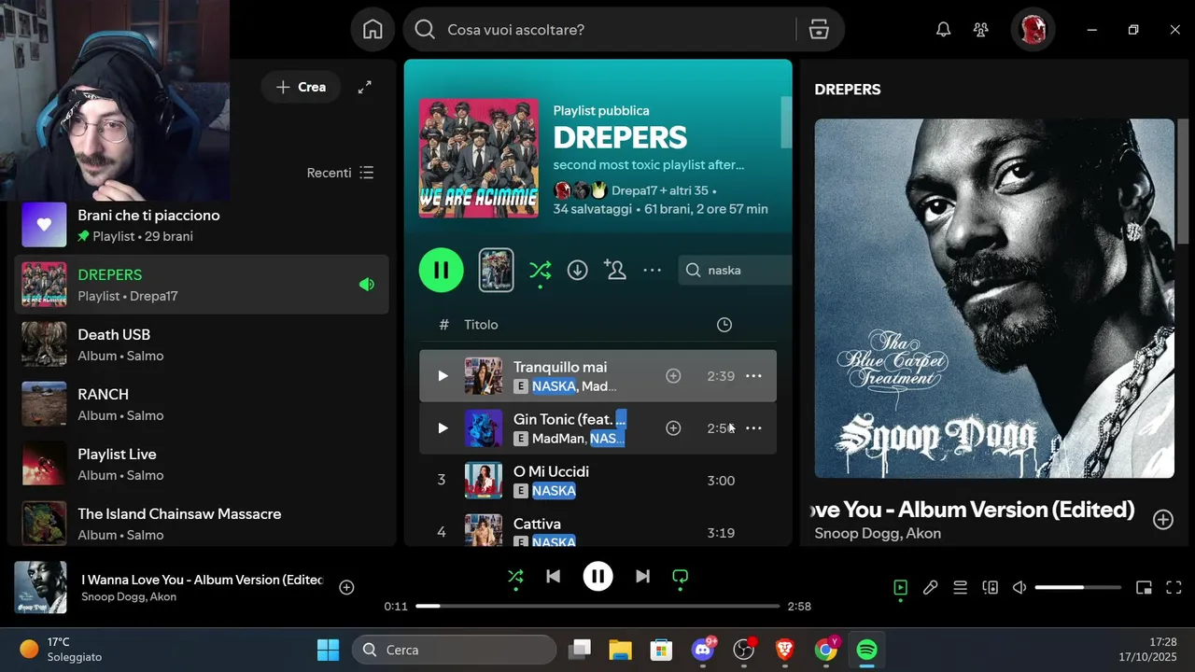Open more options for Tranquillo mai
Screen dimensions: 1195x672
[x=753, y=375]
